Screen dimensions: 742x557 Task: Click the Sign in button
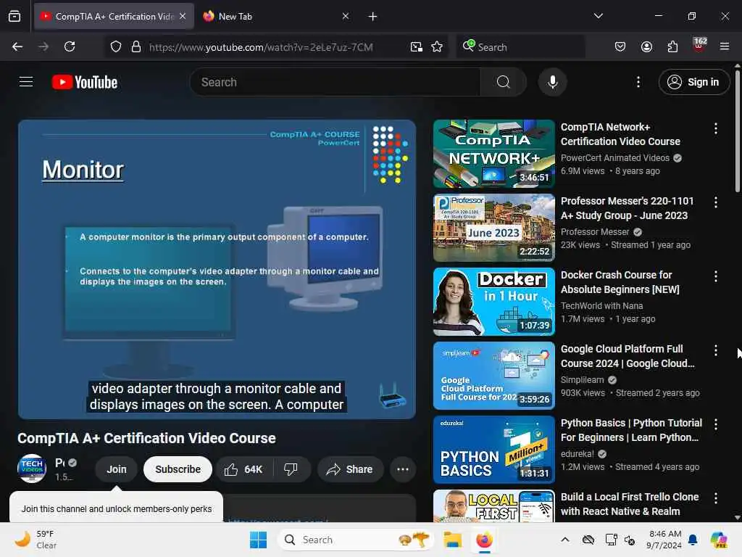pyautogui.click(x=693, y=82)
